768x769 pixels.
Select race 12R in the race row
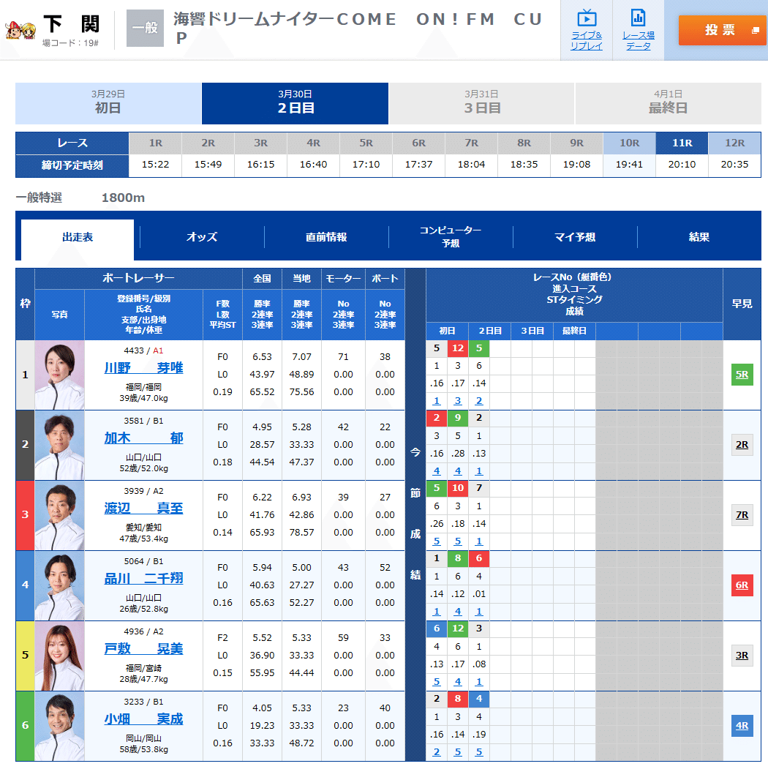(x=734, y=146)
